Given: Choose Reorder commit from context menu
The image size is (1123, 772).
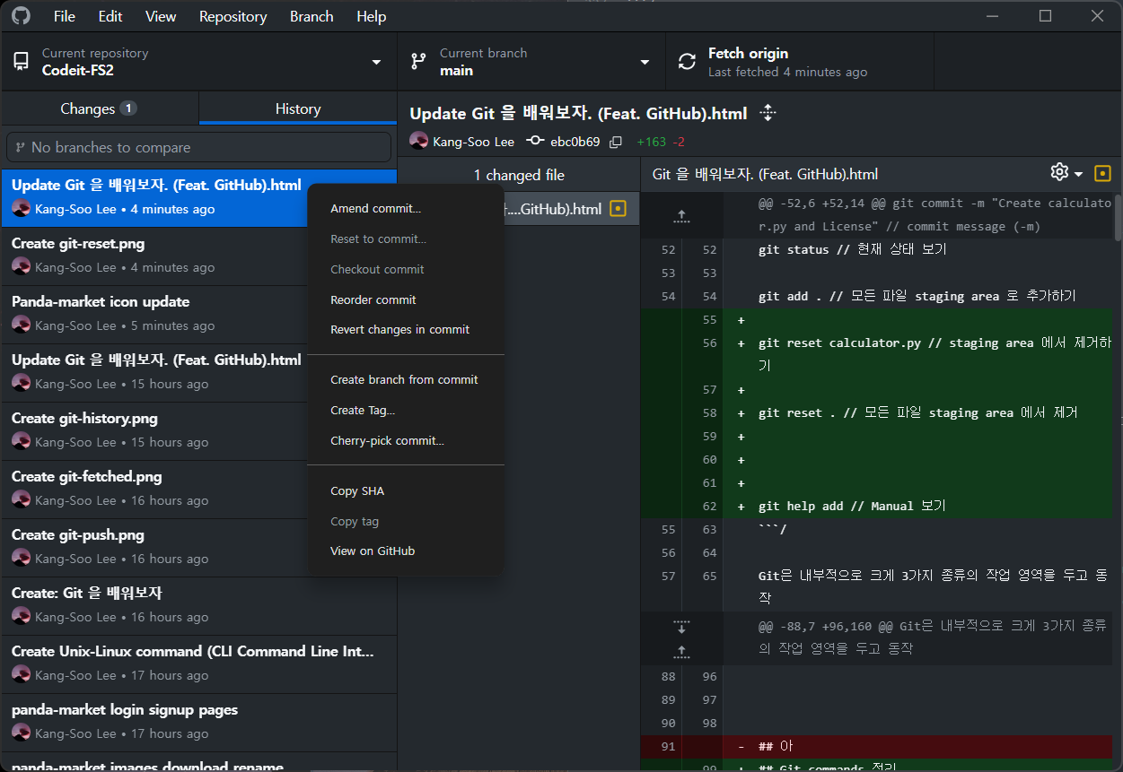Looking at the screenshot, I should tap(406, 299).
